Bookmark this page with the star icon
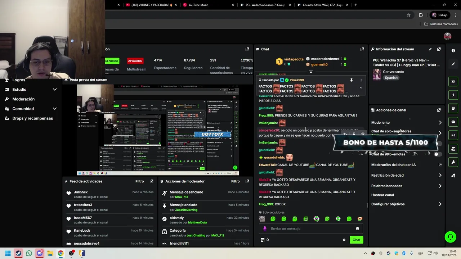This screenshot has width=461, height=259. pos(408,15)
